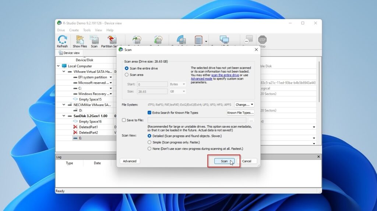377x211 pixels.
Task: Collapse the Local Computer tree node
Action: pyautogui.click(x=58, y=66)
